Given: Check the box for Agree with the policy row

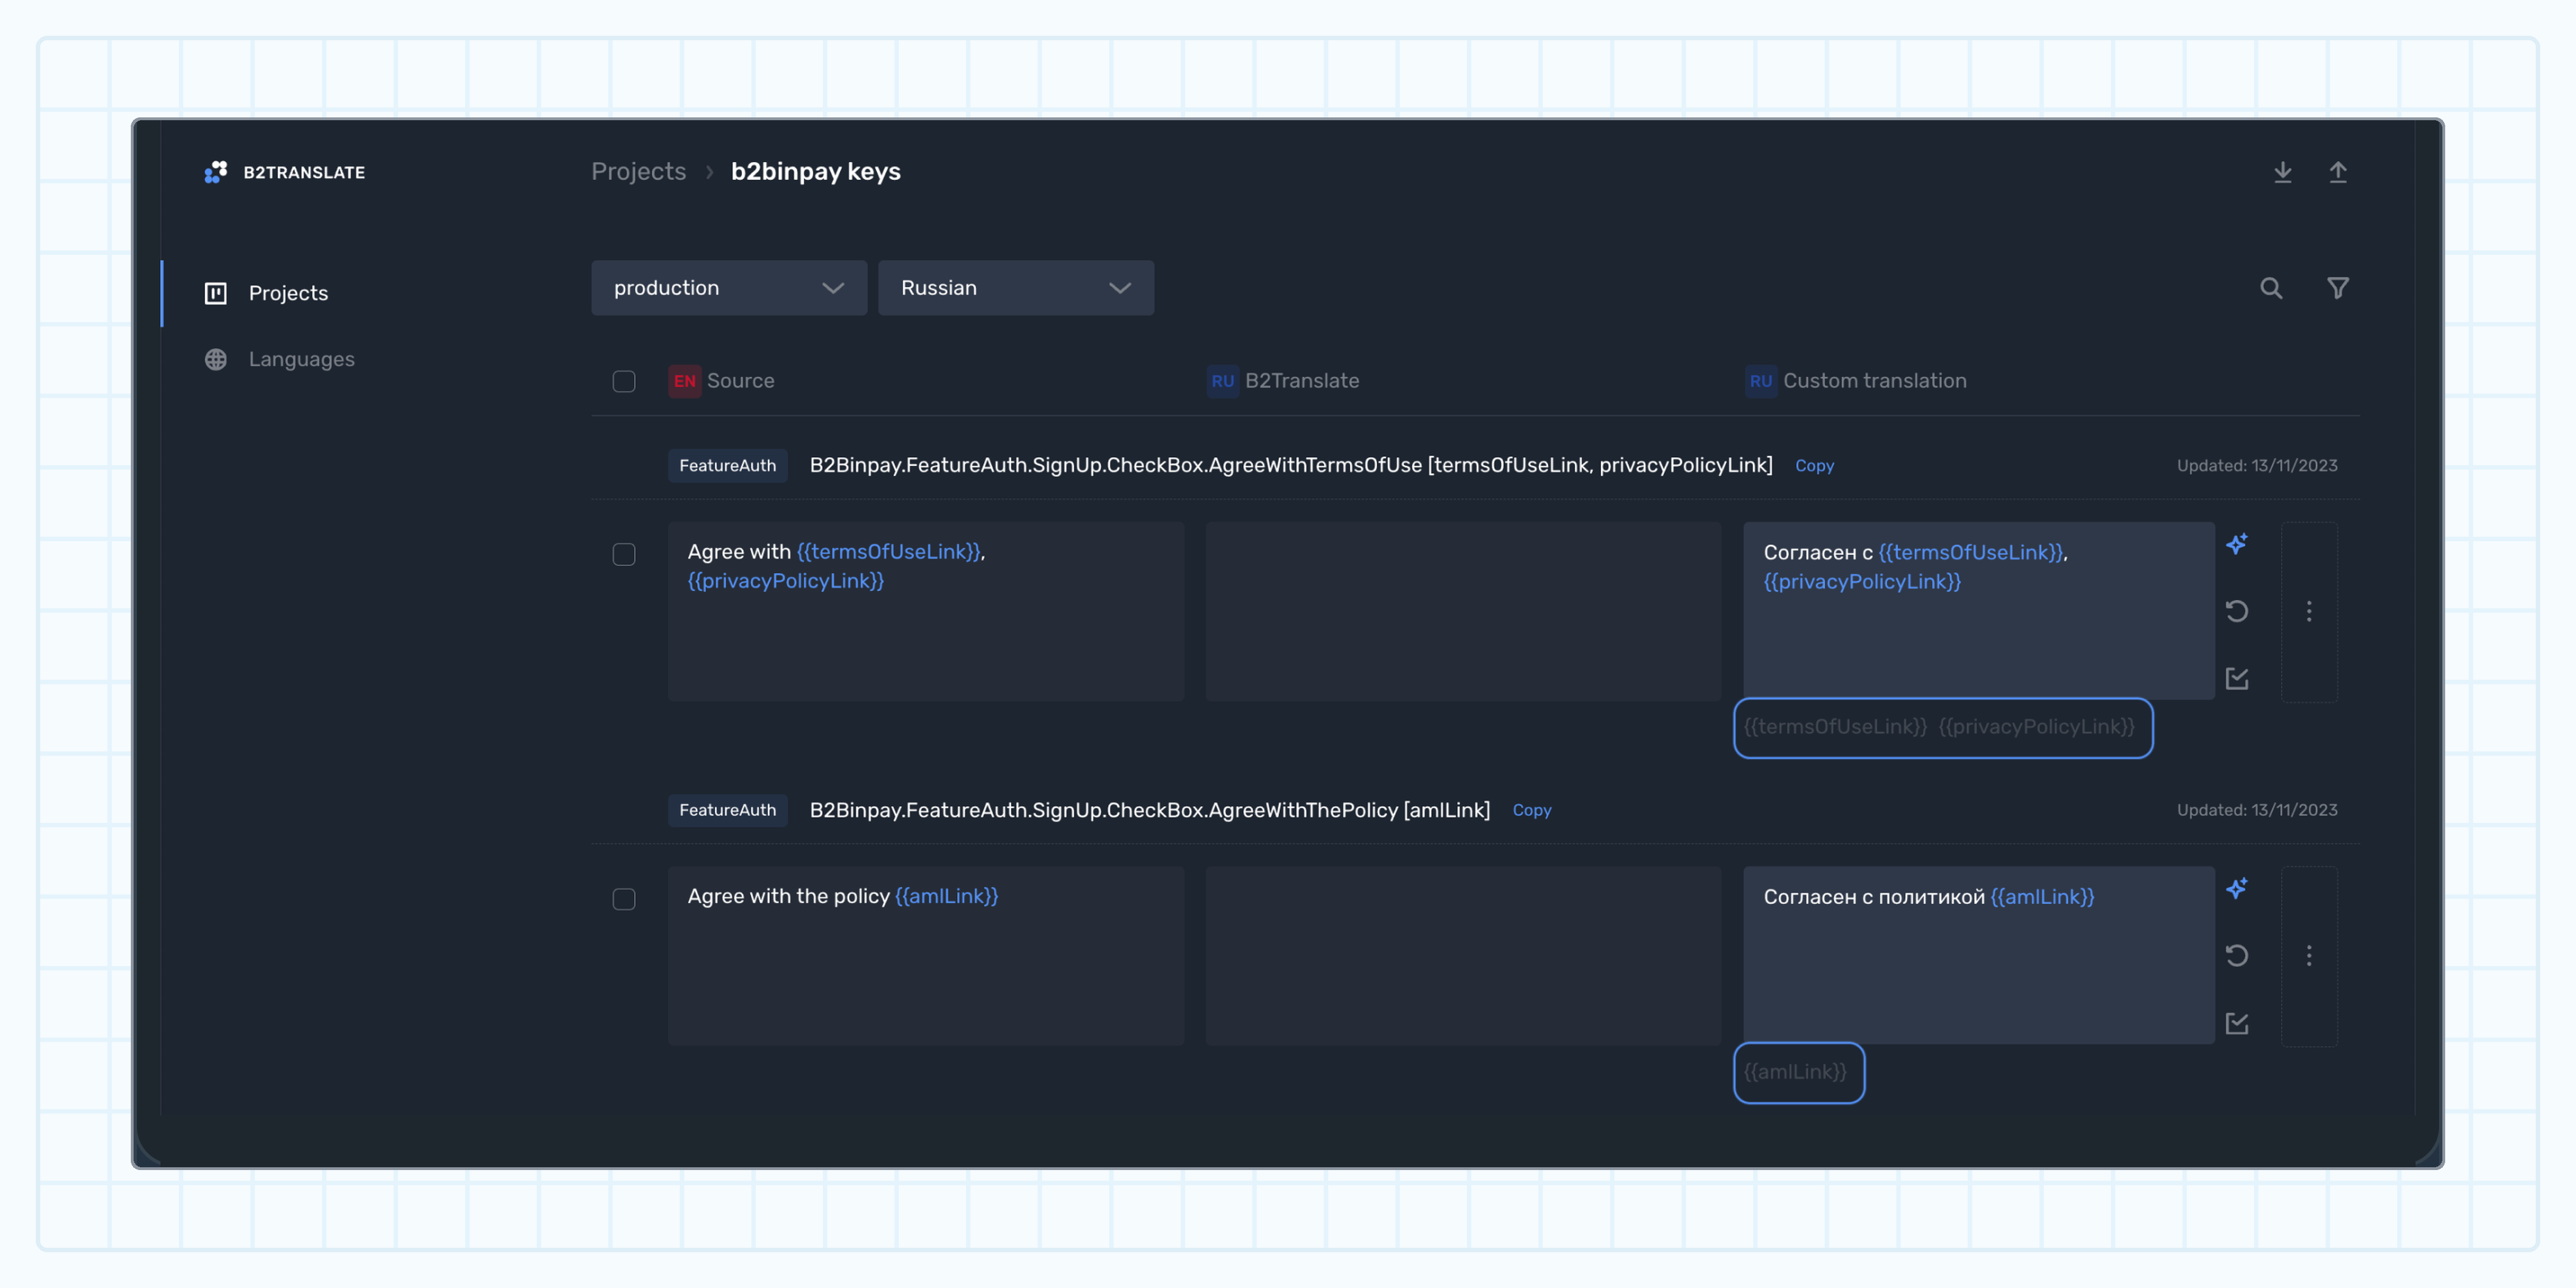Looking at the screenshot, I should pos(623,899).
